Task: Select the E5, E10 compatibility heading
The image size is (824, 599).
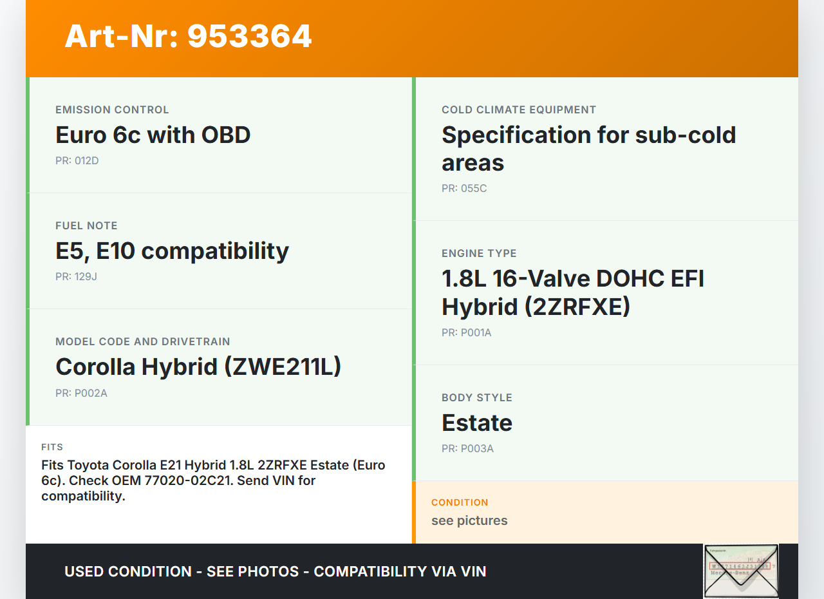Action: click(x=172, y=251)
